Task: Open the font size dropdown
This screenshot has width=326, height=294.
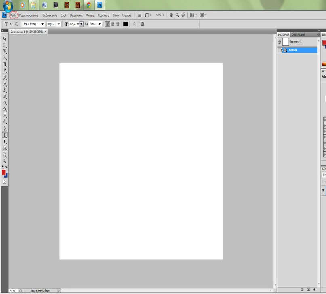Action: click(x=82, y=24)
